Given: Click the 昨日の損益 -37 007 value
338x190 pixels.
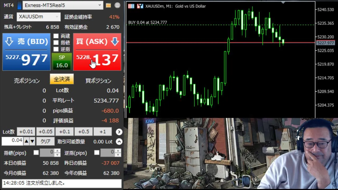Looking at the screenshot, I should [110, 163].
